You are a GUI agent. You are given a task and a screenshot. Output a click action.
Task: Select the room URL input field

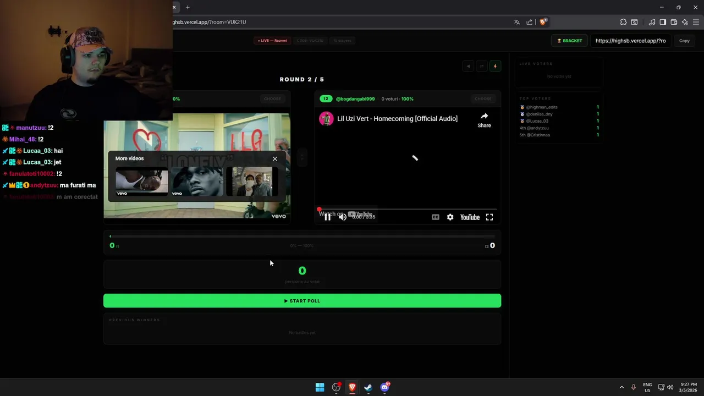tap(630, 41)
